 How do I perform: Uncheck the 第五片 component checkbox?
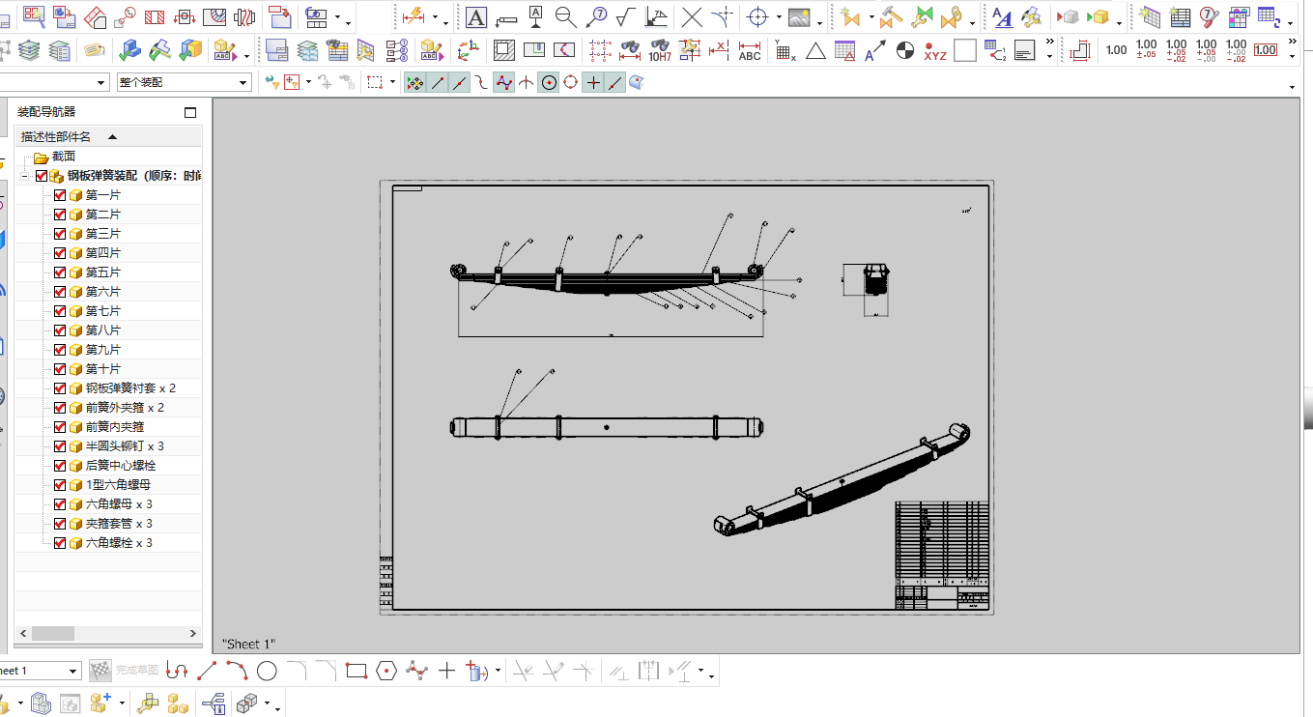point(60,272)
